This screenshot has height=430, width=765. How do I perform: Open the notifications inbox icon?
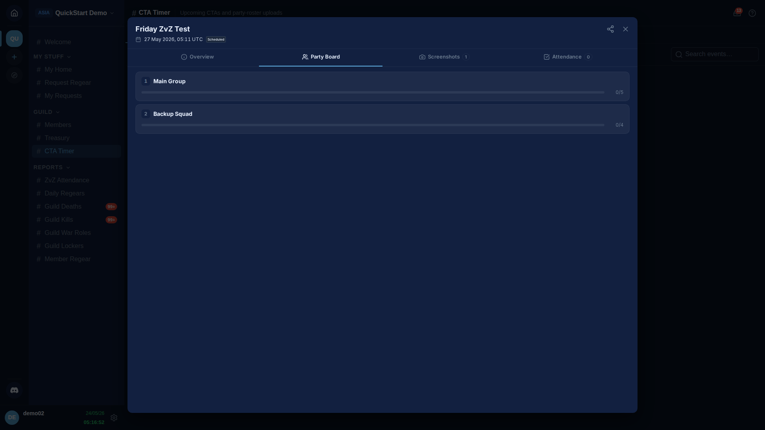pyautogui.click(x=737, y=13)
